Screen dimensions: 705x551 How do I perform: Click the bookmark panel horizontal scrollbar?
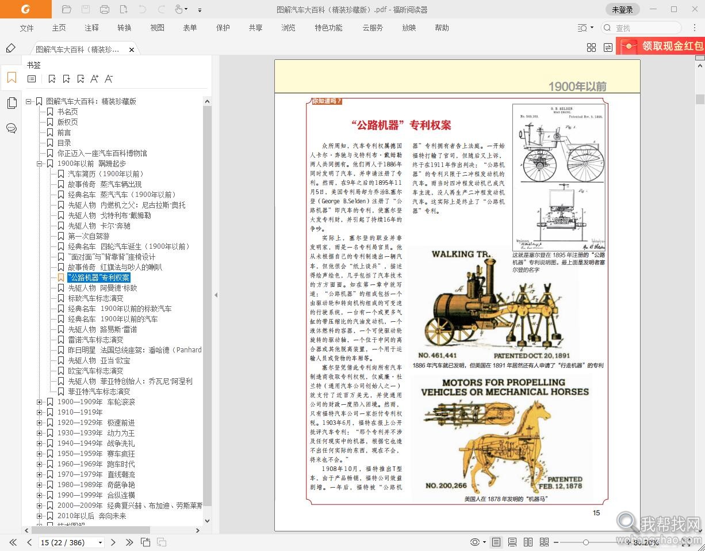pos(91,530)
